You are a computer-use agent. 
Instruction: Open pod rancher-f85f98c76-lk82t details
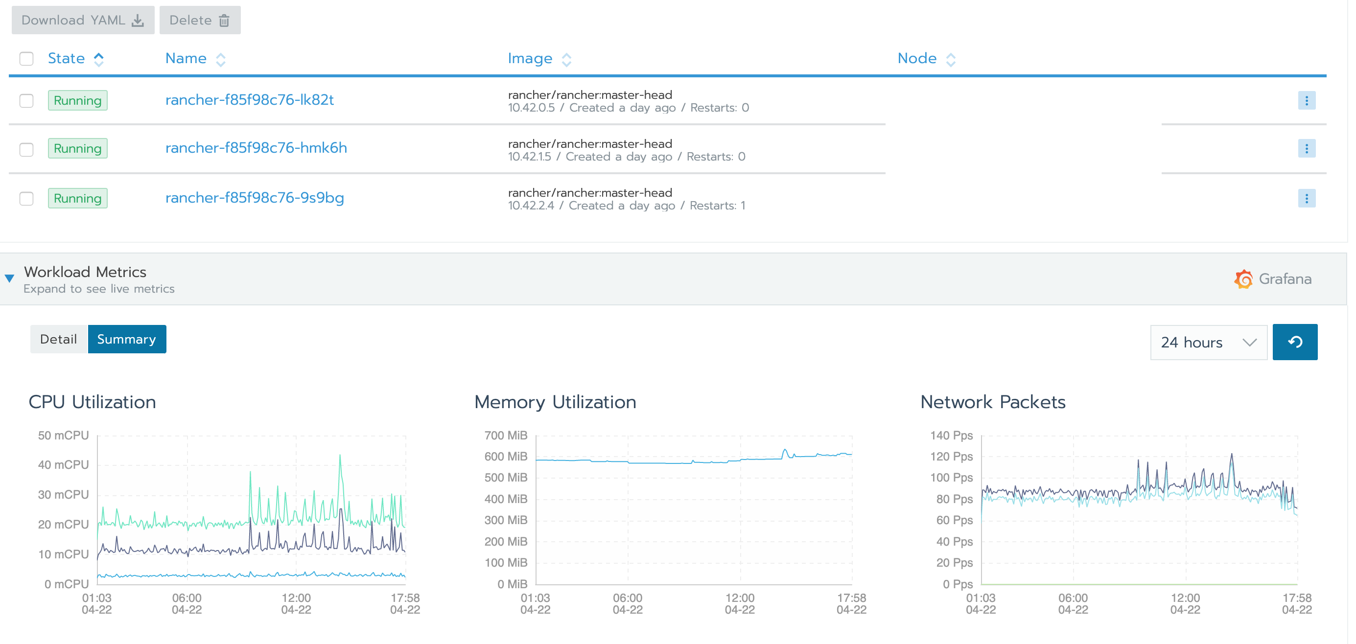click(x=250, y=99)
